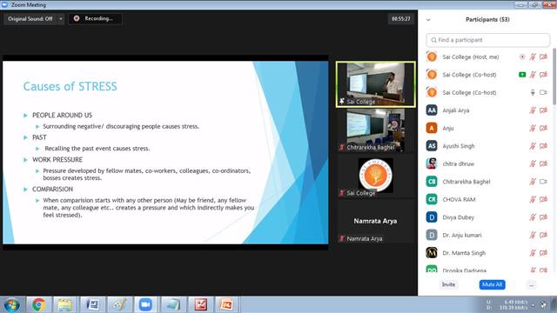Click the muted mic icon for Dr. Mamta Singh

(x=533, y=253)
